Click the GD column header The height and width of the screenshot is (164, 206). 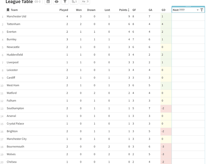163,10
